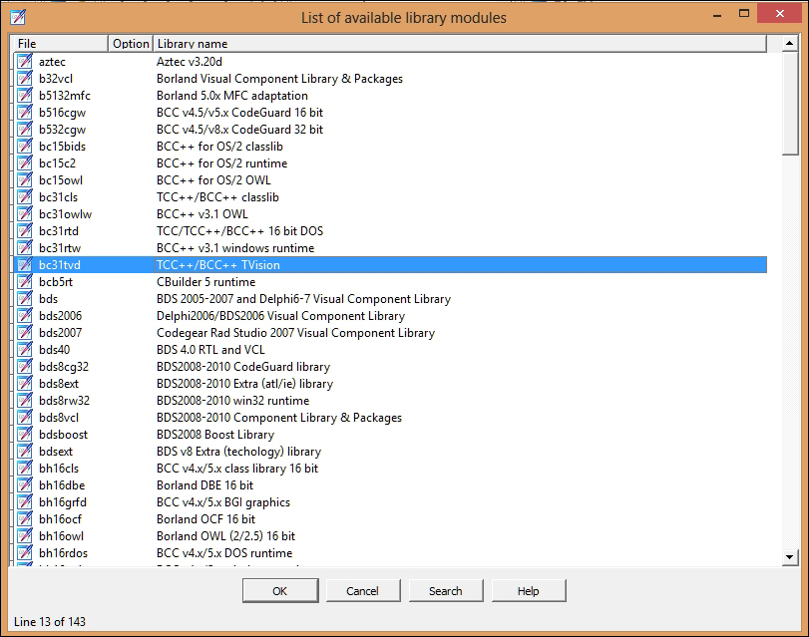809x637 pixels.
Task: Click the bc15owl file icon
Action: pyautogui.click(x=24, y=180)
